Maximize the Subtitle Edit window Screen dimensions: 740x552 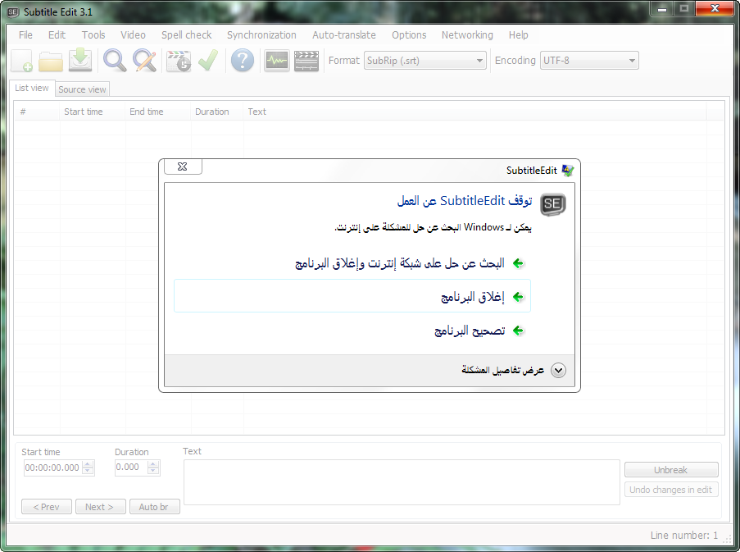(x=683, y=8)
